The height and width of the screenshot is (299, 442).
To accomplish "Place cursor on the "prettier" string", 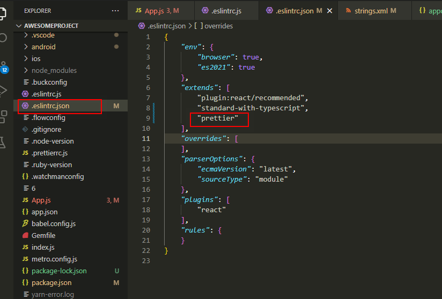I will click(x=217, y=118).
